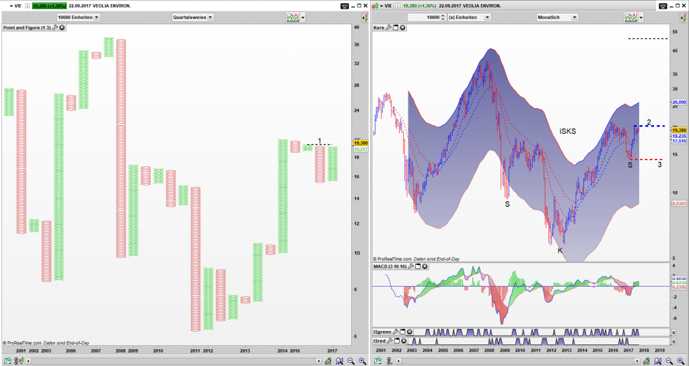This screenshot has width=689, height=366.
Task: Open the Monatlich timeframe dropdown
Action: 558,17
